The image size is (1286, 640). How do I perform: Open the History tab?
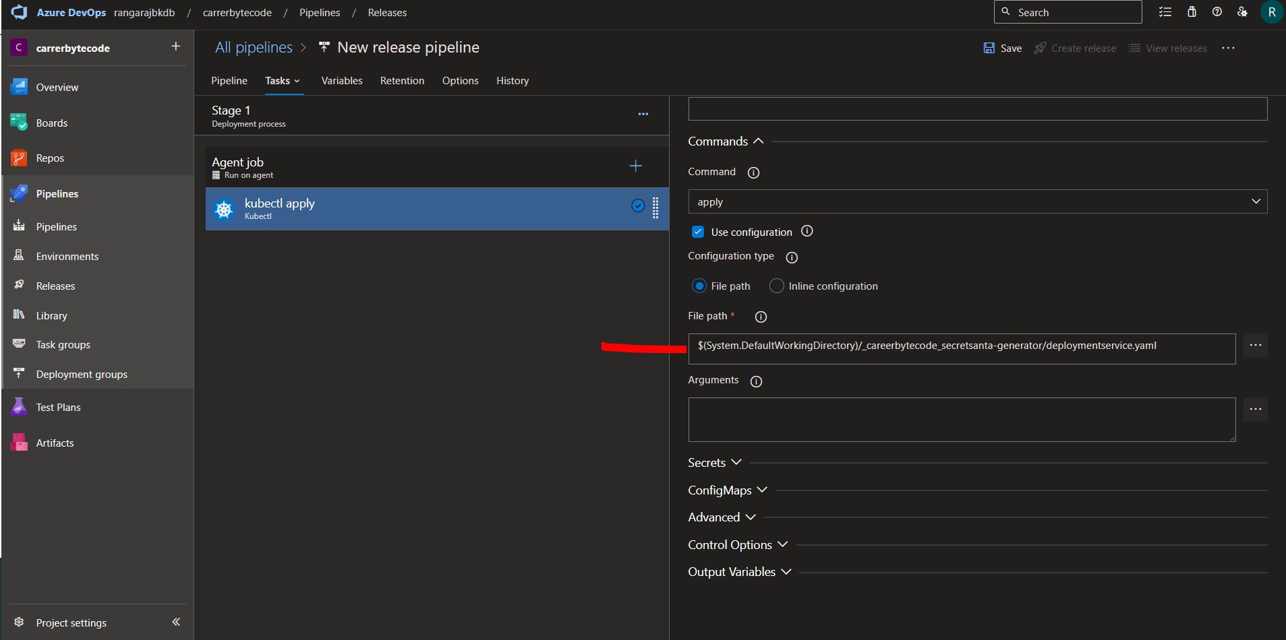pyautogui.click(x=512, y=80)
